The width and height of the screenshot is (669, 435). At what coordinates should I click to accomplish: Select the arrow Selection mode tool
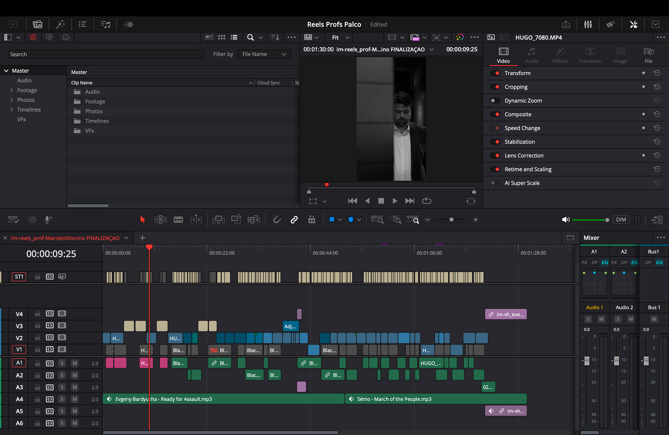143,219
